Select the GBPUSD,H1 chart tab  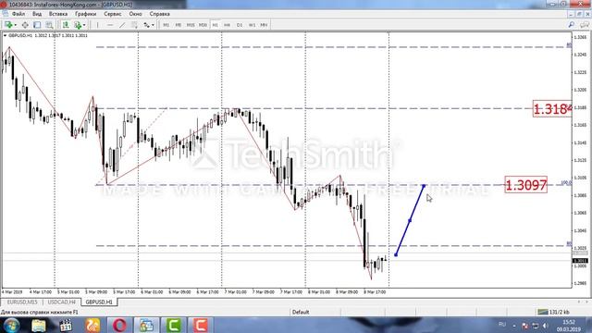99,302
